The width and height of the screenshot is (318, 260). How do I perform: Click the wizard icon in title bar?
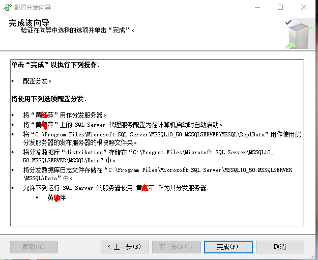tap(8, 7)
